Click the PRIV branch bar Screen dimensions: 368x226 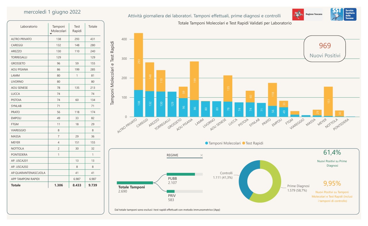point(170,191)
